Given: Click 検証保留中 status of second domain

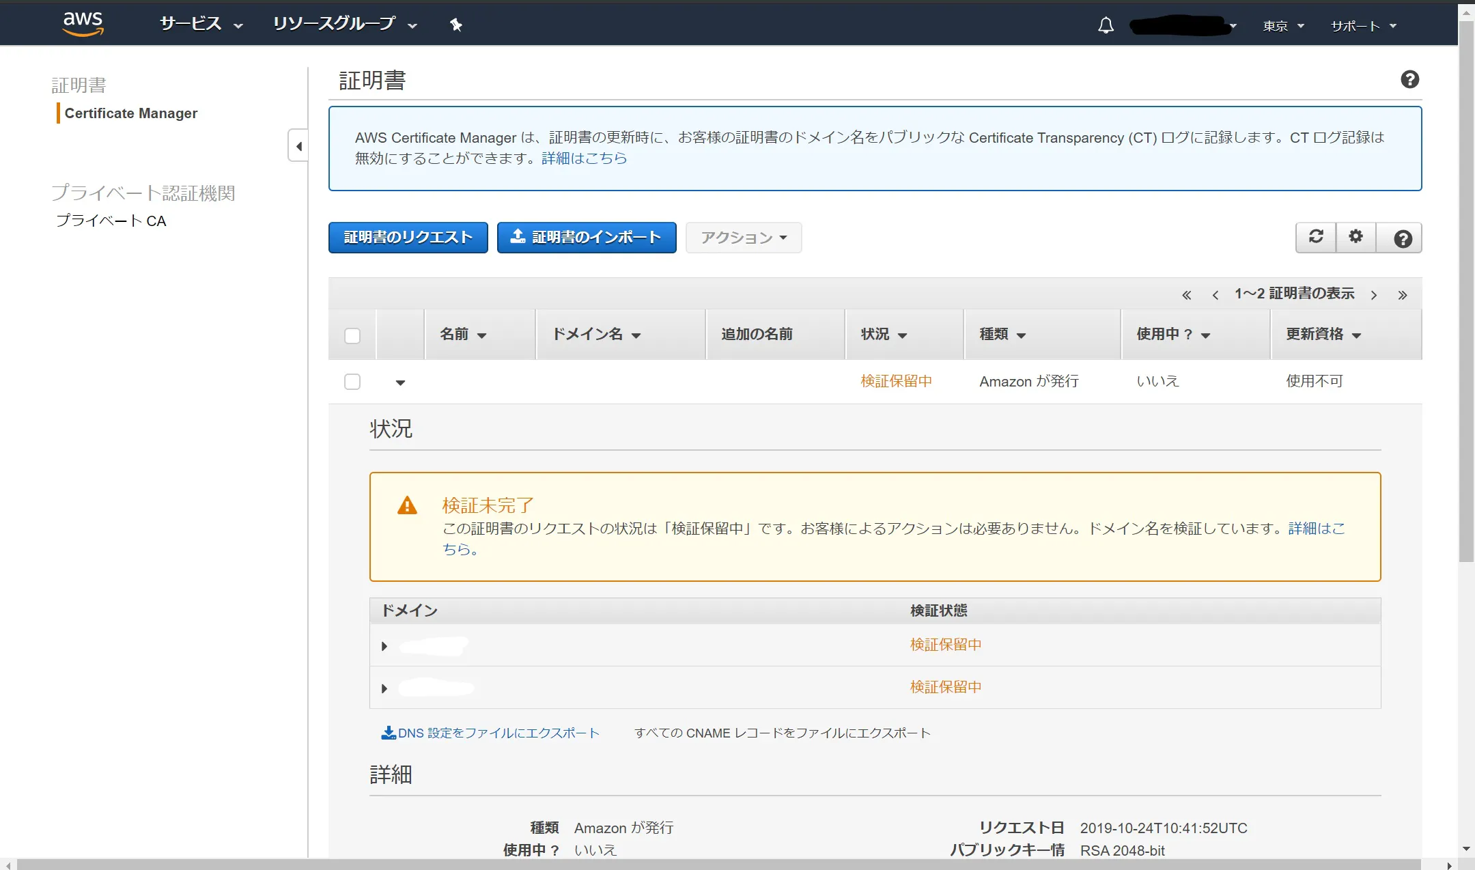Looking at the screenshot, I should pyautogui.click(x=946, y=687).
